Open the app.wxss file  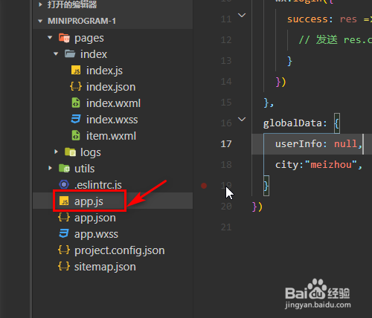click(96, 234)
